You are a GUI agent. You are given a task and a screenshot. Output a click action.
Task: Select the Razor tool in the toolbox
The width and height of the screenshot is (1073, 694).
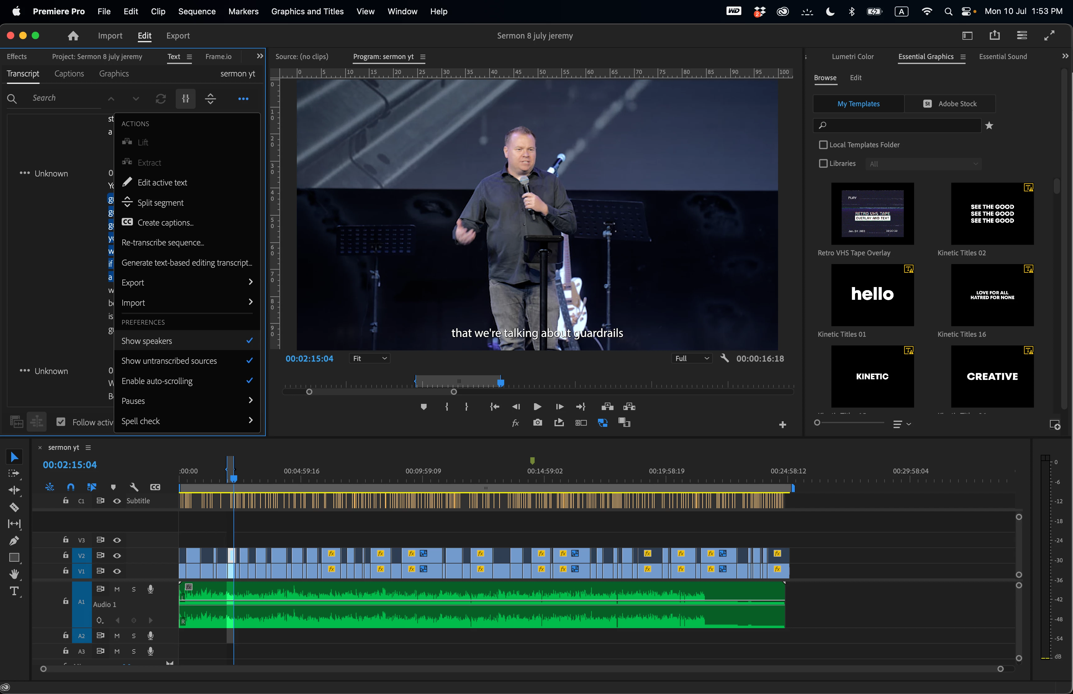pos(14,507)
